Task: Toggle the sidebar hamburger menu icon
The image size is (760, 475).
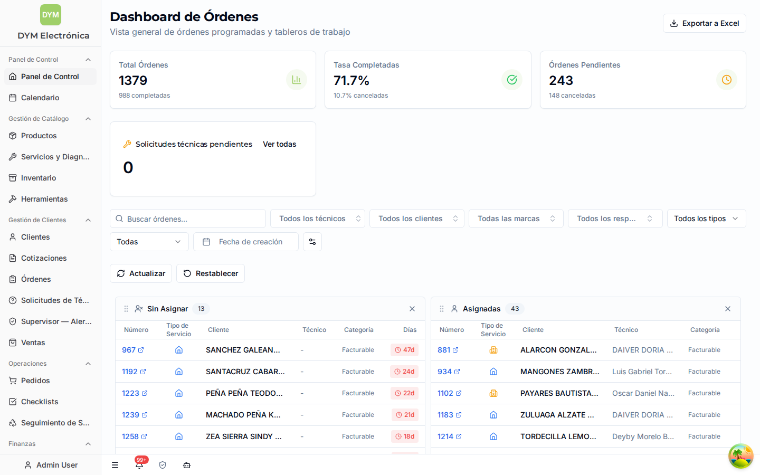Action: [115, 465]
